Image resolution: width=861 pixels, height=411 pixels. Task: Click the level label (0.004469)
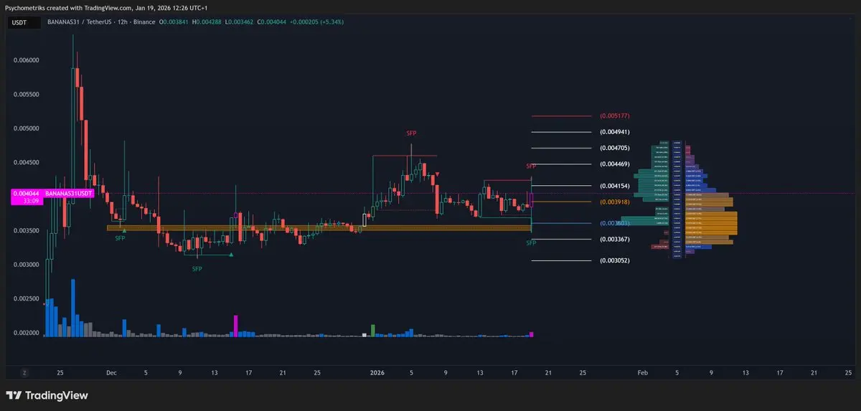coord(615,164)
